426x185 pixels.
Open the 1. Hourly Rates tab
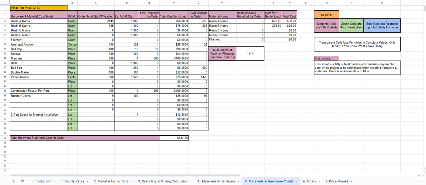pos(72,181)
